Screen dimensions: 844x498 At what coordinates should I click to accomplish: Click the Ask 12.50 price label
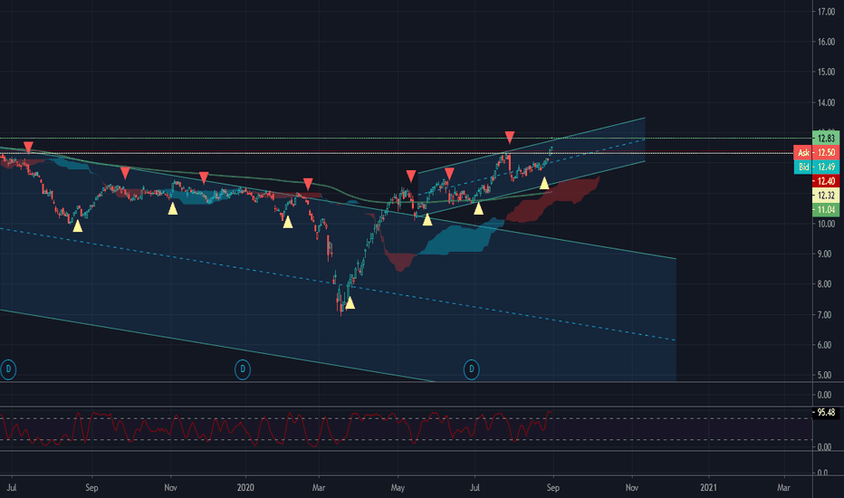(x=816, y=152)
